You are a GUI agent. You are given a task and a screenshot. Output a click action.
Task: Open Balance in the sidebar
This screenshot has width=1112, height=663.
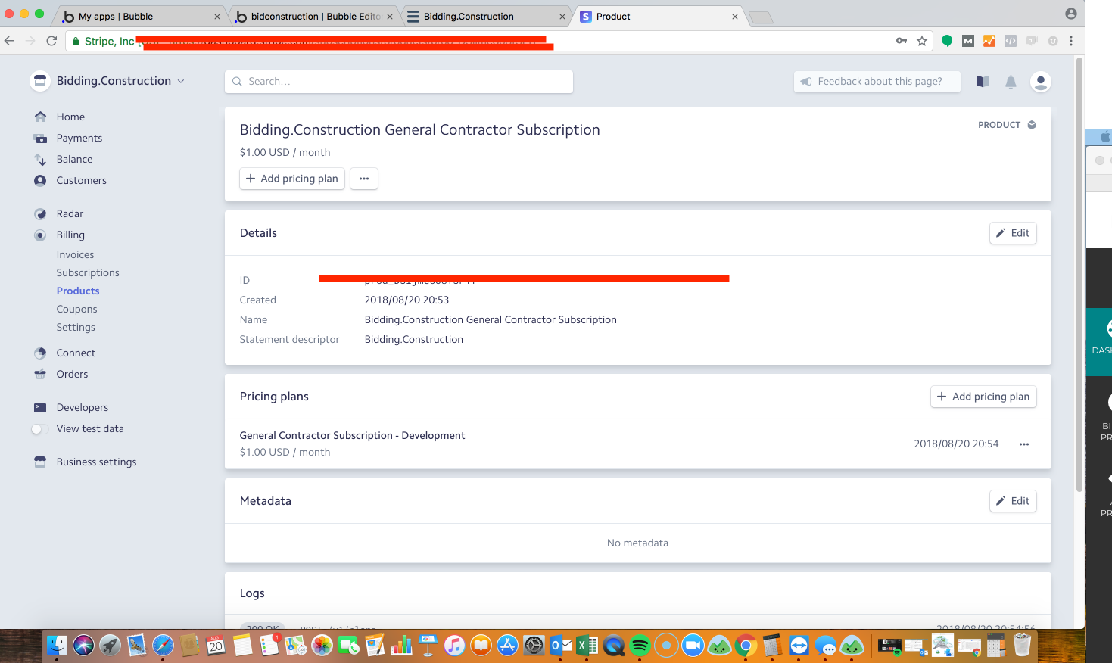[x=74, y=159]
